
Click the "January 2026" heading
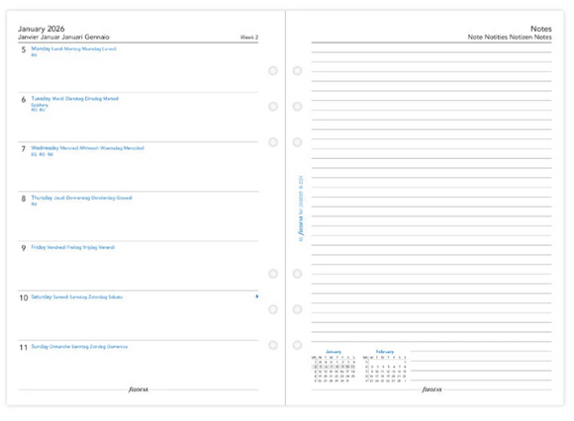point(41,29)
